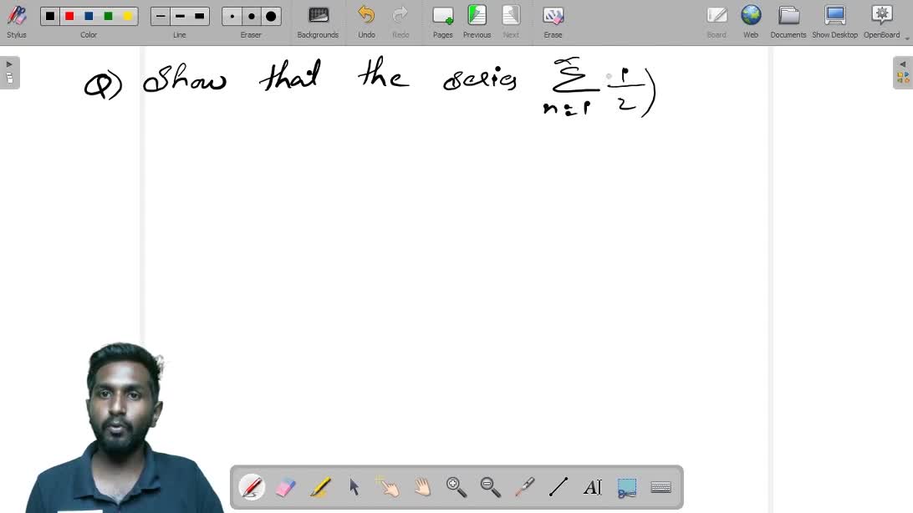Image resolution: width=913 pixels, height=513 pixels.
Task: Switch to Web mode
Action: pos(751,22)
